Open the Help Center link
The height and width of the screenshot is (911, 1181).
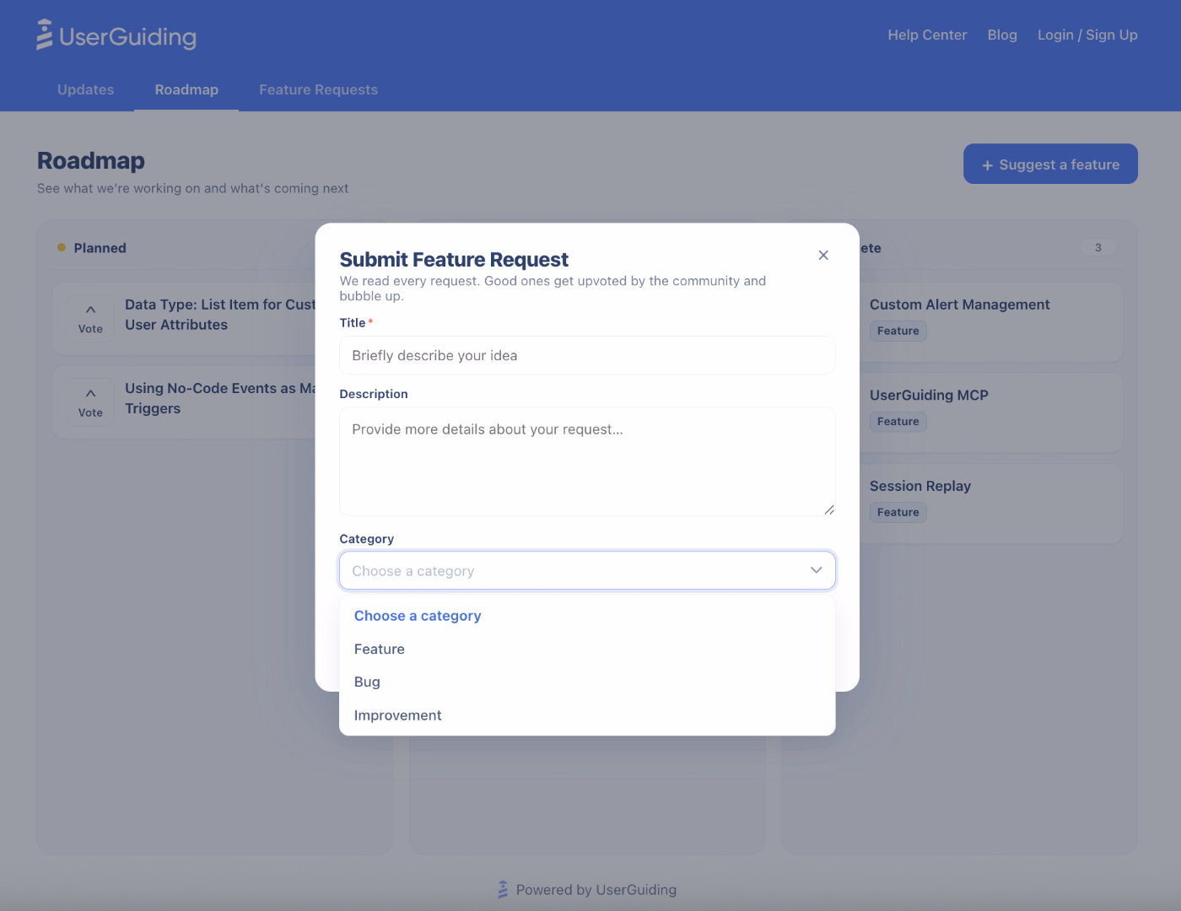tap(927, 35)
